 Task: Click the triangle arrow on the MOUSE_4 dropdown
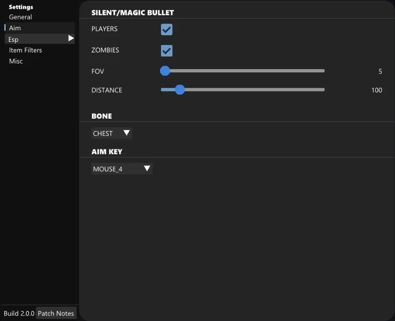tap(147, 169)
